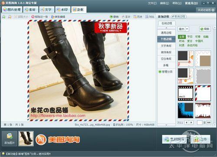
Task: Choose the wavy border brown square frame thumbnail
Action: pyautogui.click(x=203, y=58)
